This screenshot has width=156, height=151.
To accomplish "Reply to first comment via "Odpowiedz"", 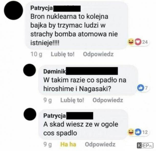I will pyautogui.click(x=98, y=54).
